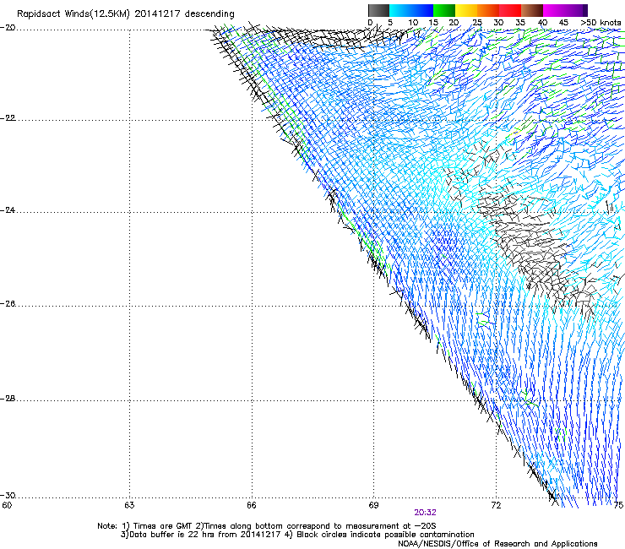Click the '72' longitude axis label

click(x=496, y=505)
